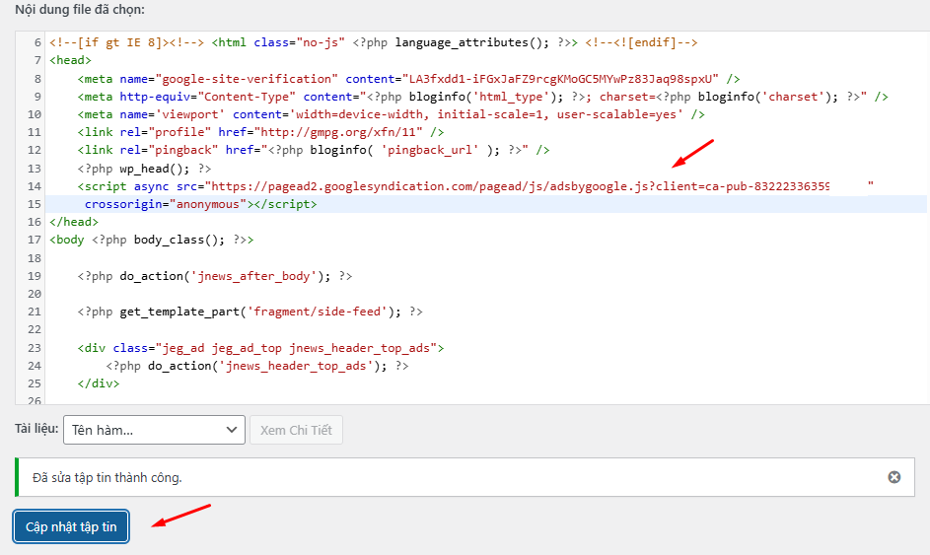930x555 pixels.
Task: Click the pingback link line
Action: pyautogui.click(x=314, y=150)
